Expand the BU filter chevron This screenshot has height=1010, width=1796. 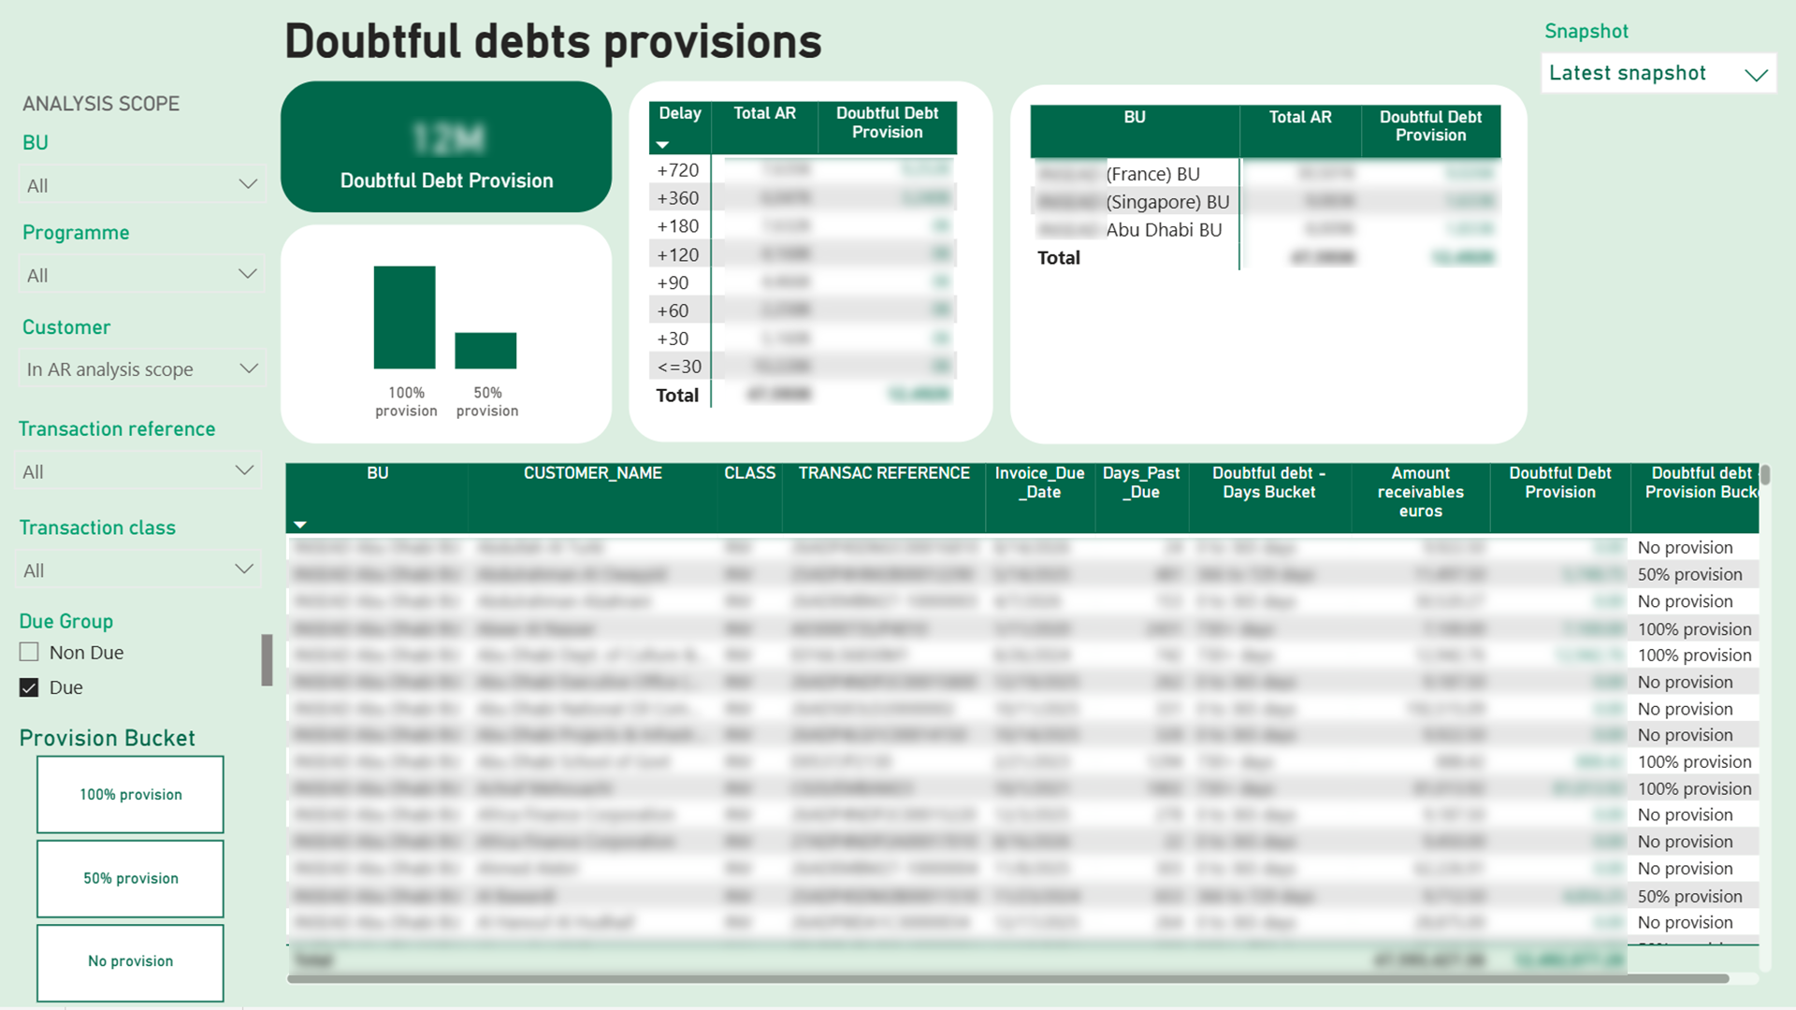coord(248,184)
